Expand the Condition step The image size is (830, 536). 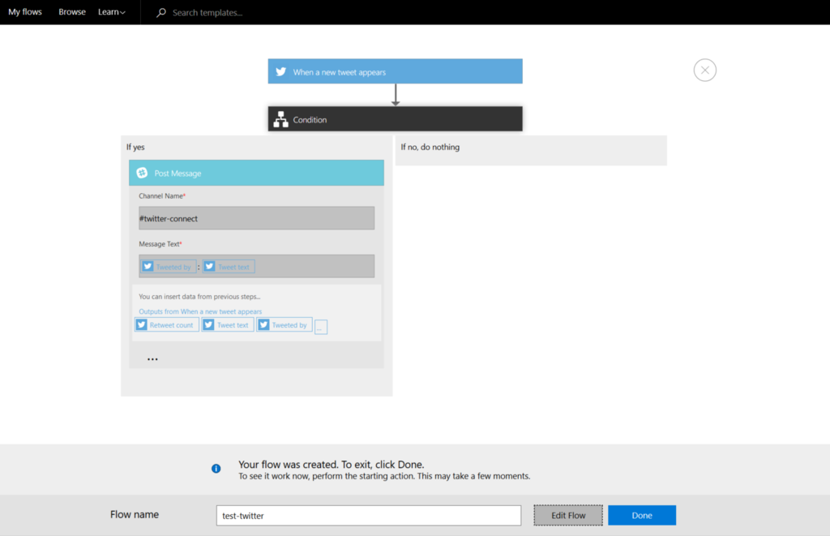click(x=395, y=118)
